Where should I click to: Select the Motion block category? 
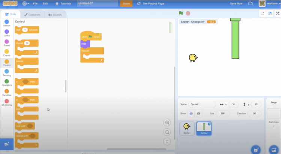[x=7, y=23]
